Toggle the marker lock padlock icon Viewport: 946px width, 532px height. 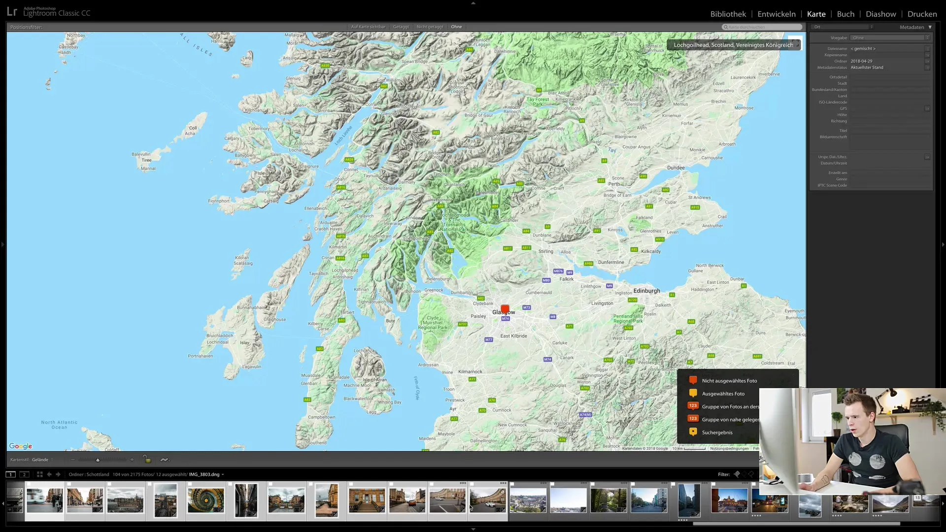[x=147, y=459]
